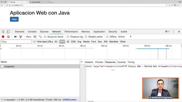Click the network Filter text field

[x=16, y=42]
